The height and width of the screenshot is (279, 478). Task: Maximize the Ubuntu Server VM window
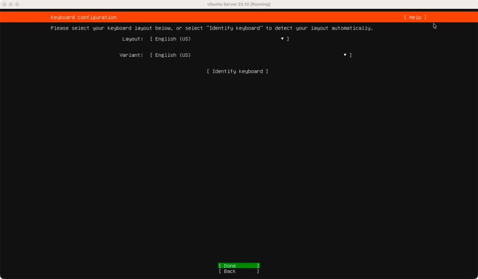click(x=17, y=4)
